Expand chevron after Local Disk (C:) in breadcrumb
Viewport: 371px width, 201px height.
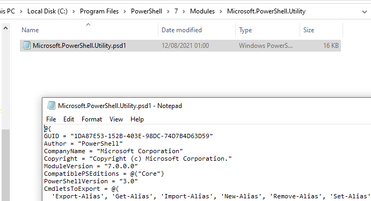(74, 11)
